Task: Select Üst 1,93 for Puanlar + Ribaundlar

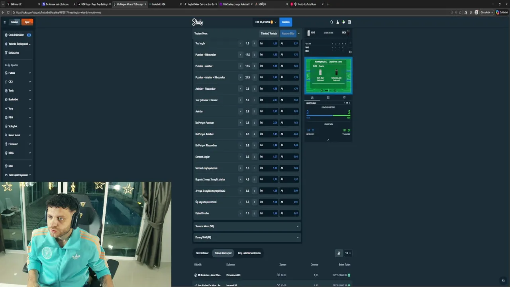Action: pyautogui.click(x=269, y=55)
